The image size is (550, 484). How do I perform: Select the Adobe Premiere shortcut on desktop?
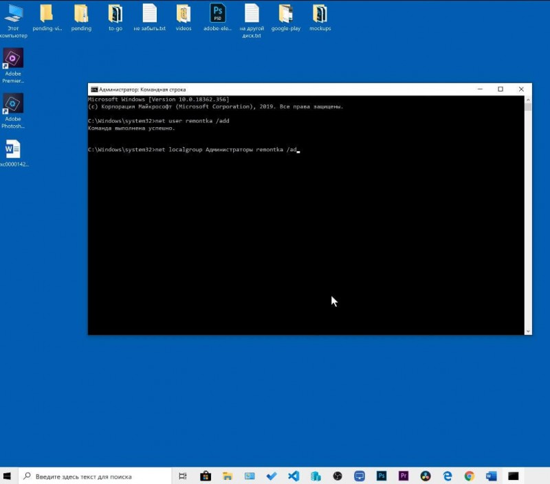point(13,65)
